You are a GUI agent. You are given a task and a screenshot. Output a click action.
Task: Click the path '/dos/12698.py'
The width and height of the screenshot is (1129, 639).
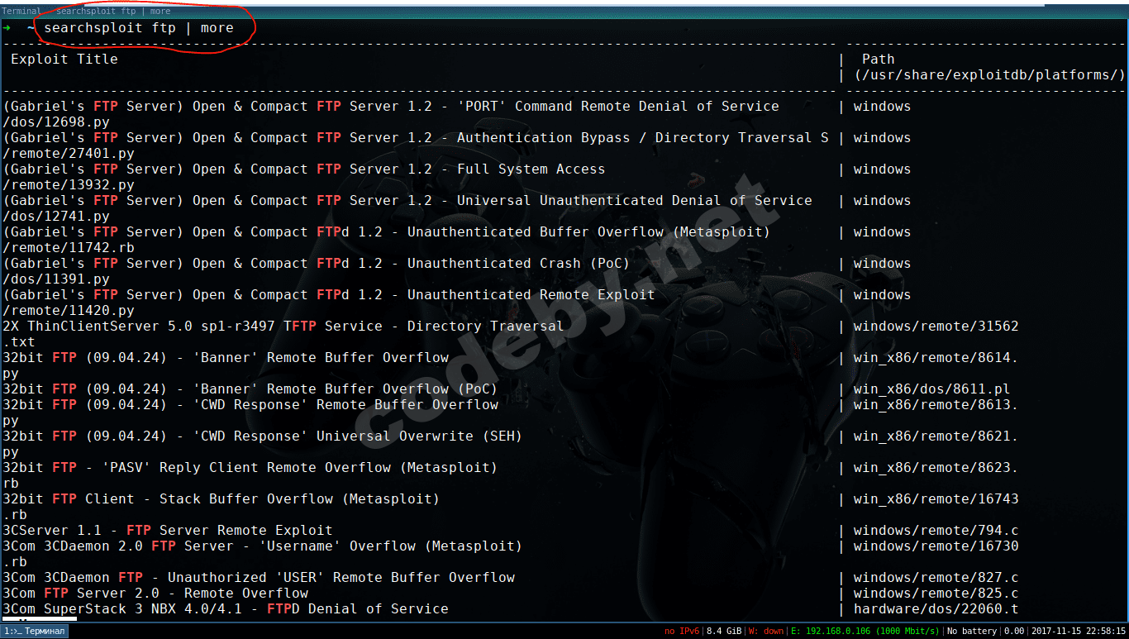pyautogui.click(x=56, y=122)
